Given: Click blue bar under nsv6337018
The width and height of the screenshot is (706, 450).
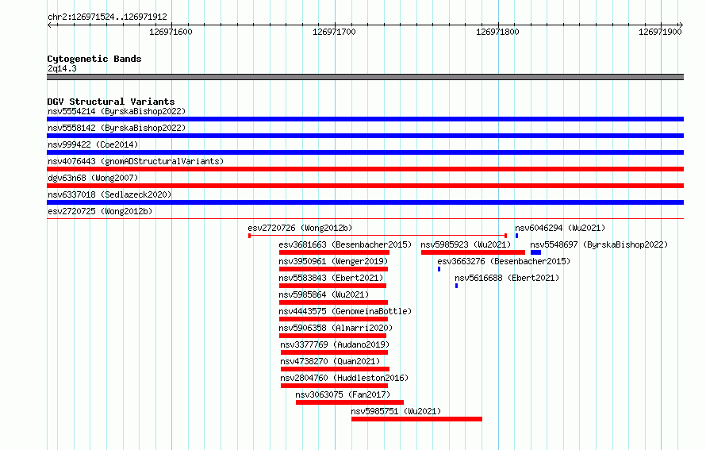Looking at the screenshot, I should (x=365, y=202).
